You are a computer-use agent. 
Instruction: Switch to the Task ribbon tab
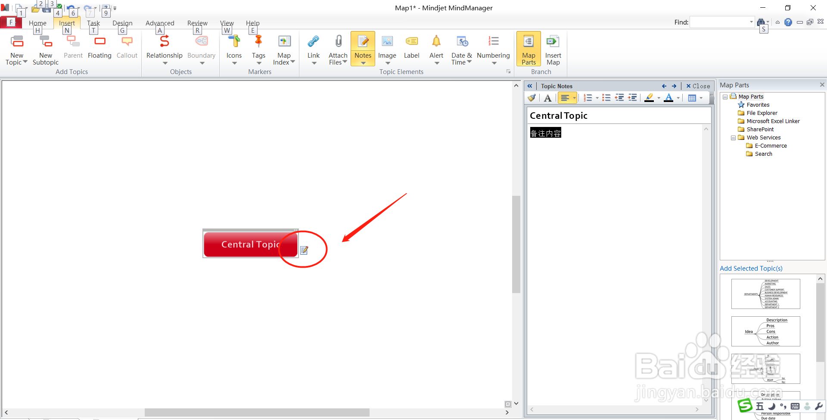[x=93, y=23]
